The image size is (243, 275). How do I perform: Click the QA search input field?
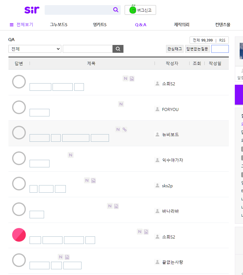(x=88, y=49)
